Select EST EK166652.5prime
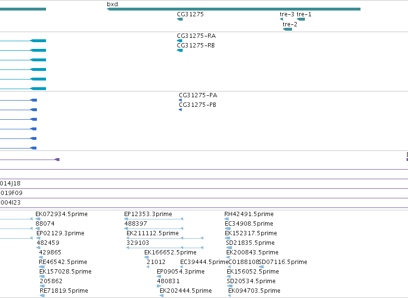The height and width of the screenshot is (298, 408). (x=170, y=252)
